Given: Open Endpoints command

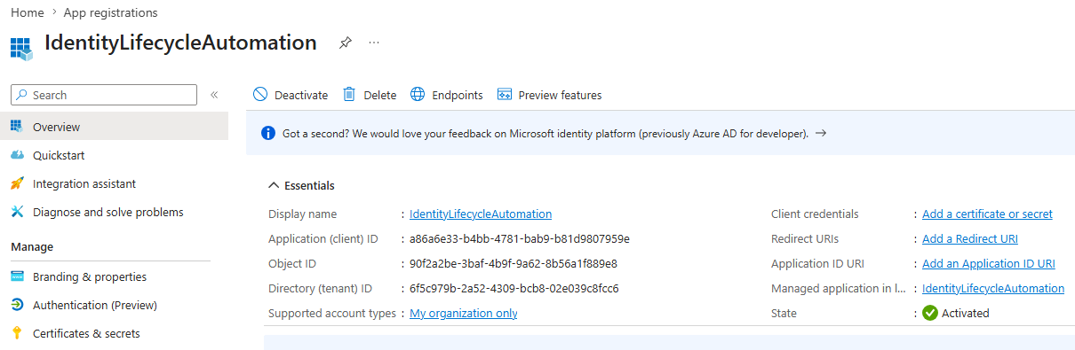Looking at the screenshot, I should pyautogui.click(x=447, y=95).
